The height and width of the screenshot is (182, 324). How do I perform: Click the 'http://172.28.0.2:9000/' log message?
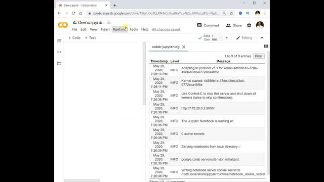pos(198,108)
